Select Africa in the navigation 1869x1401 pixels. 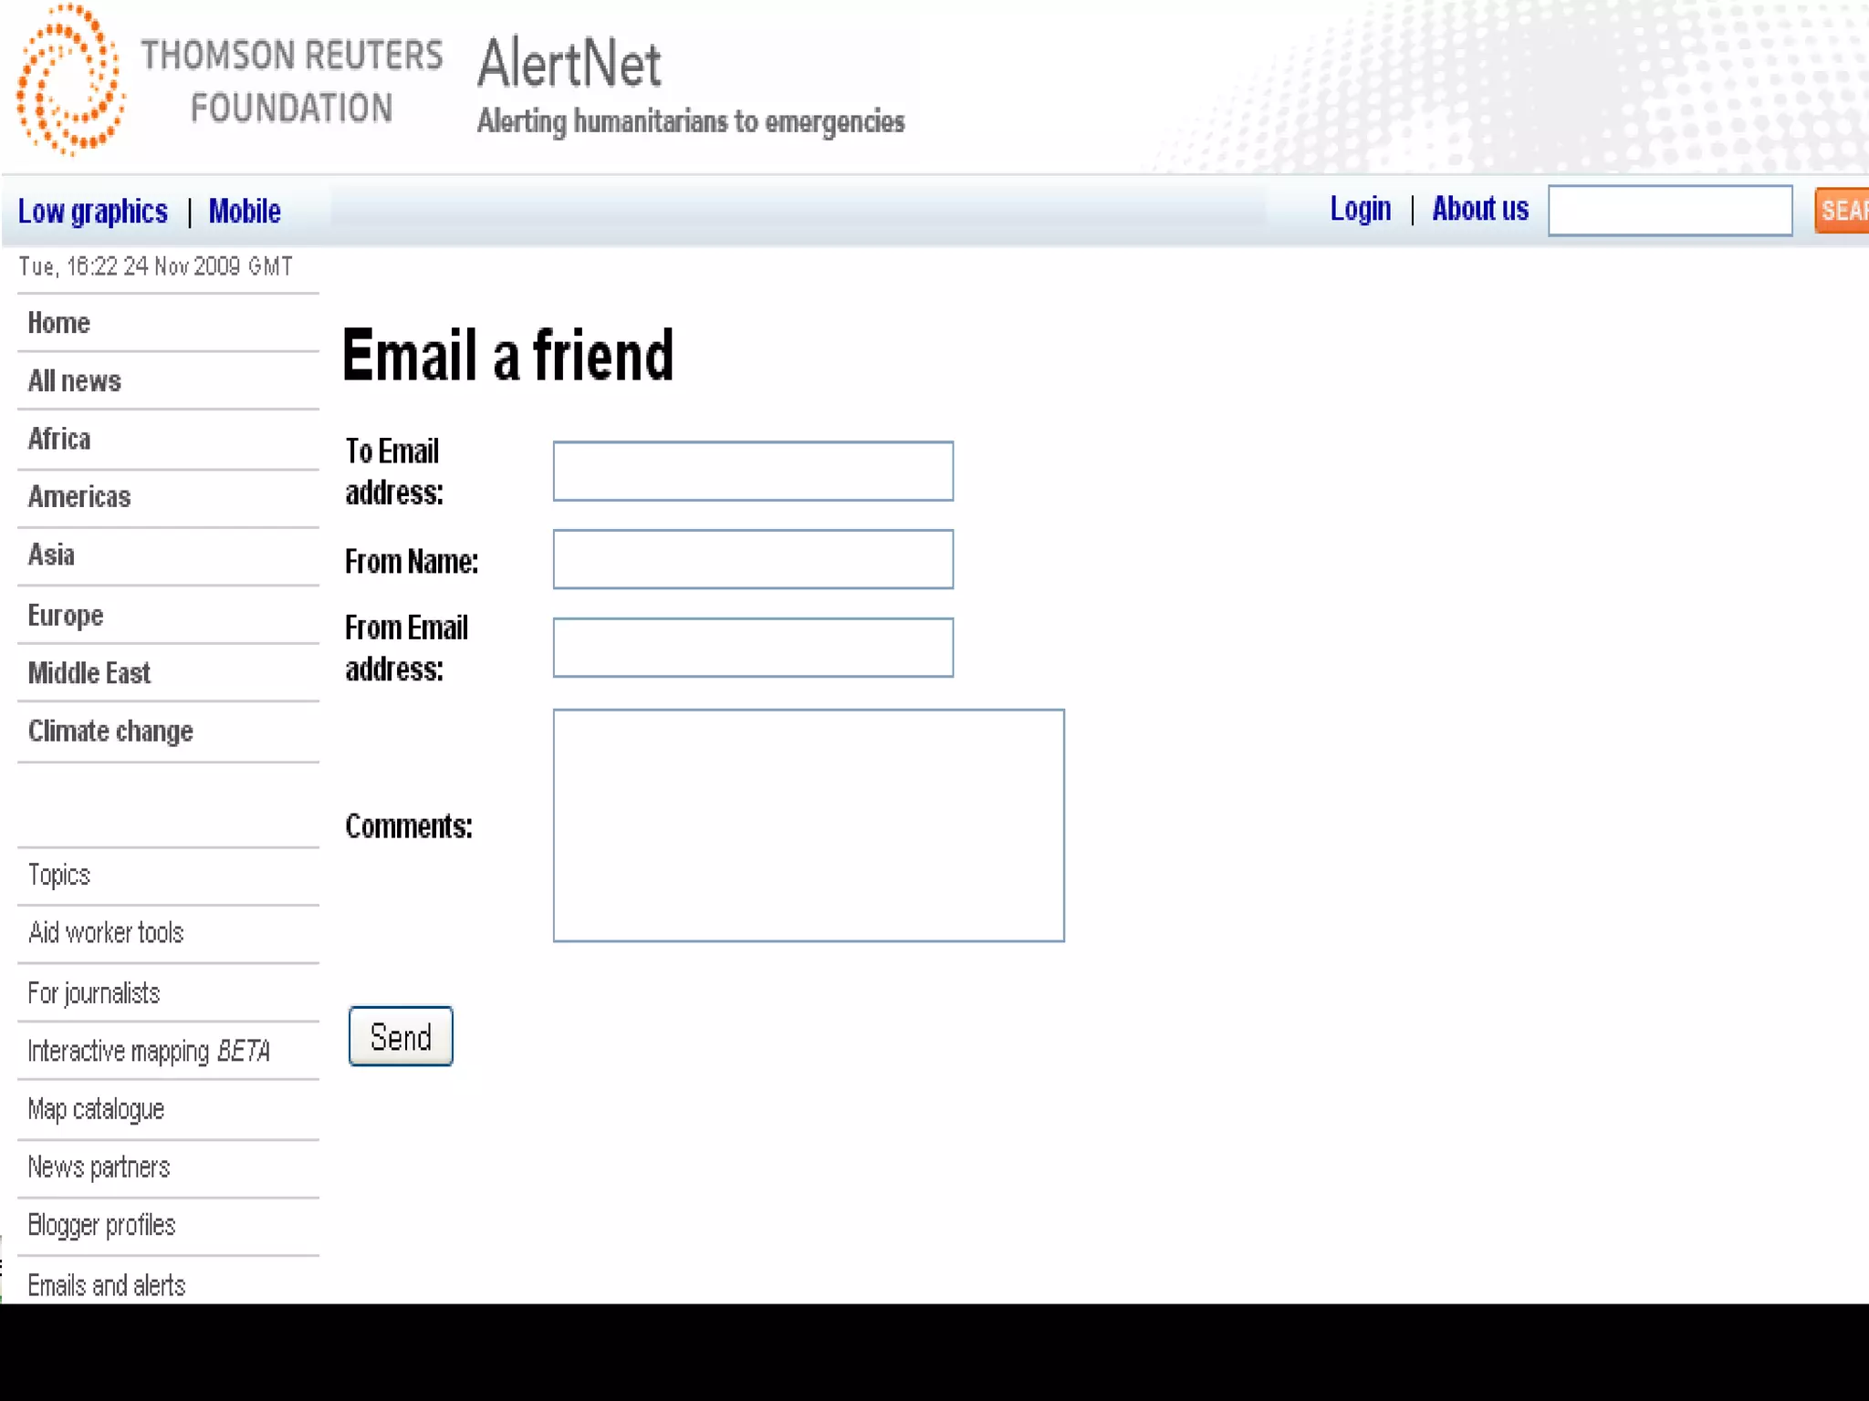coord(59,439)
